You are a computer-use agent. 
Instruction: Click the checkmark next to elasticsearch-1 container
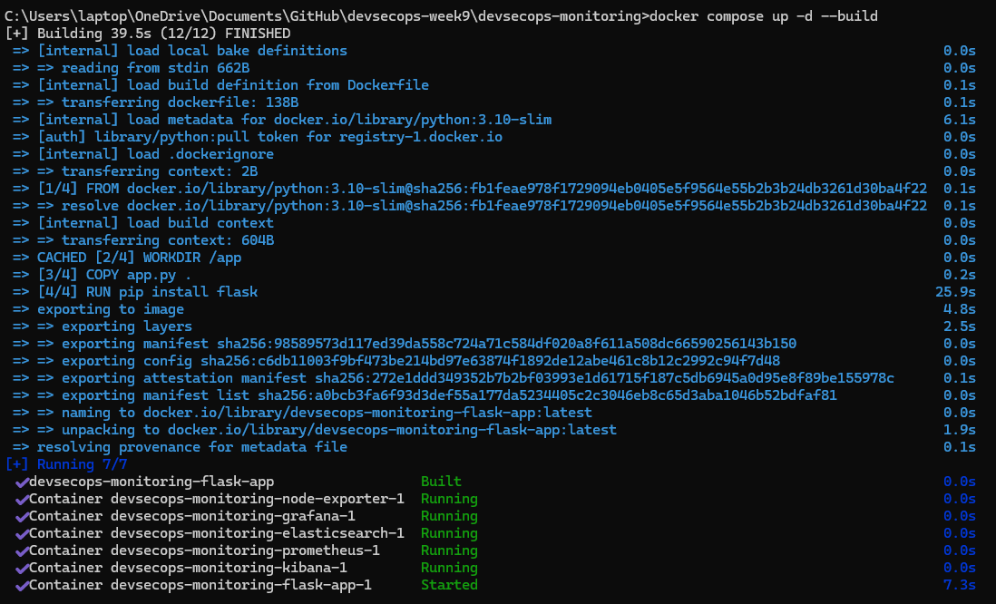pos(22,533)
